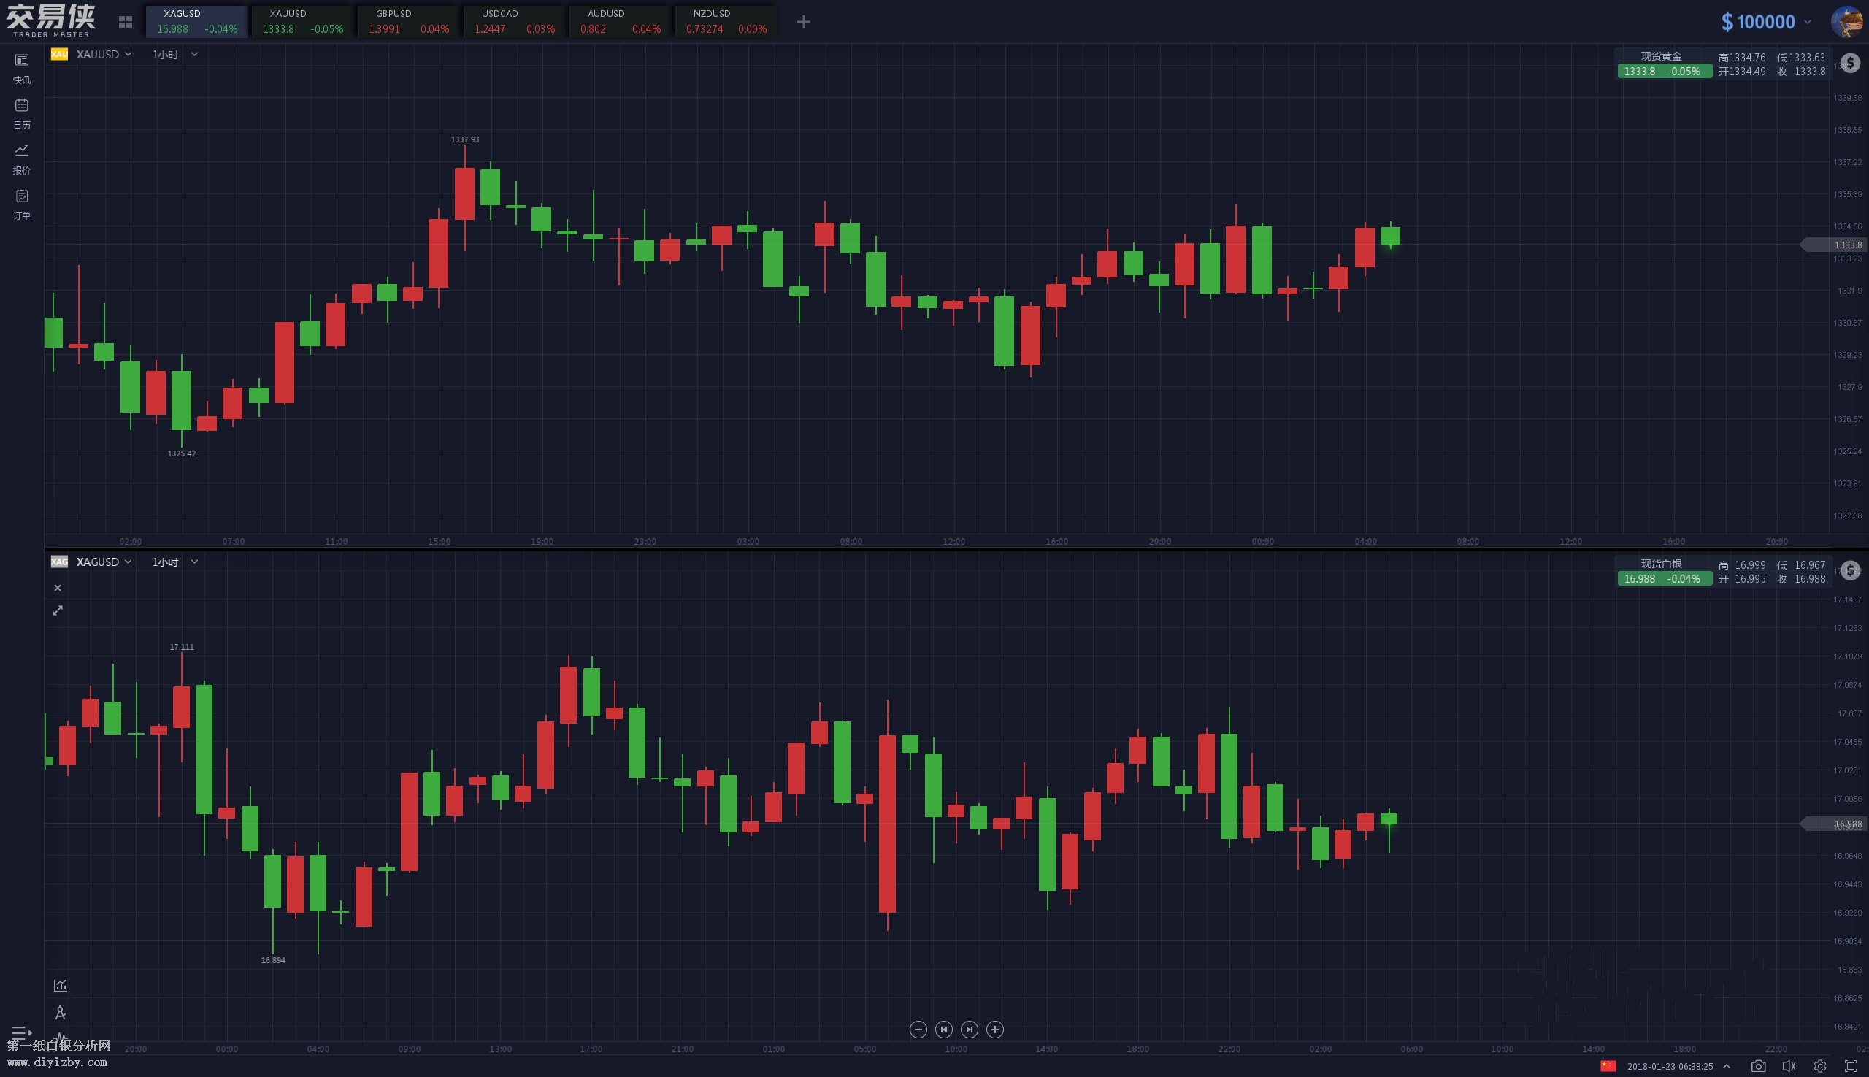The image size is (1869, 1077).
Task: Open settings via gear icon
Action: pos(1819,1066)
